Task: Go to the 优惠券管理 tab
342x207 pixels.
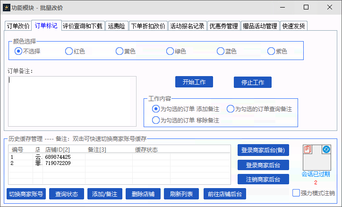Action: coord(224,26)
